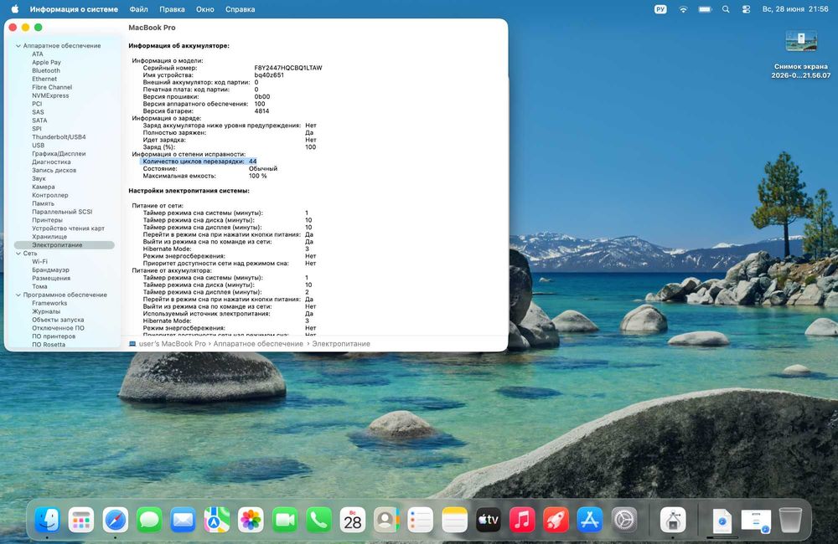Collapse the Программное обеспечение section
This screenshot has height=544, width=838.
18,295
